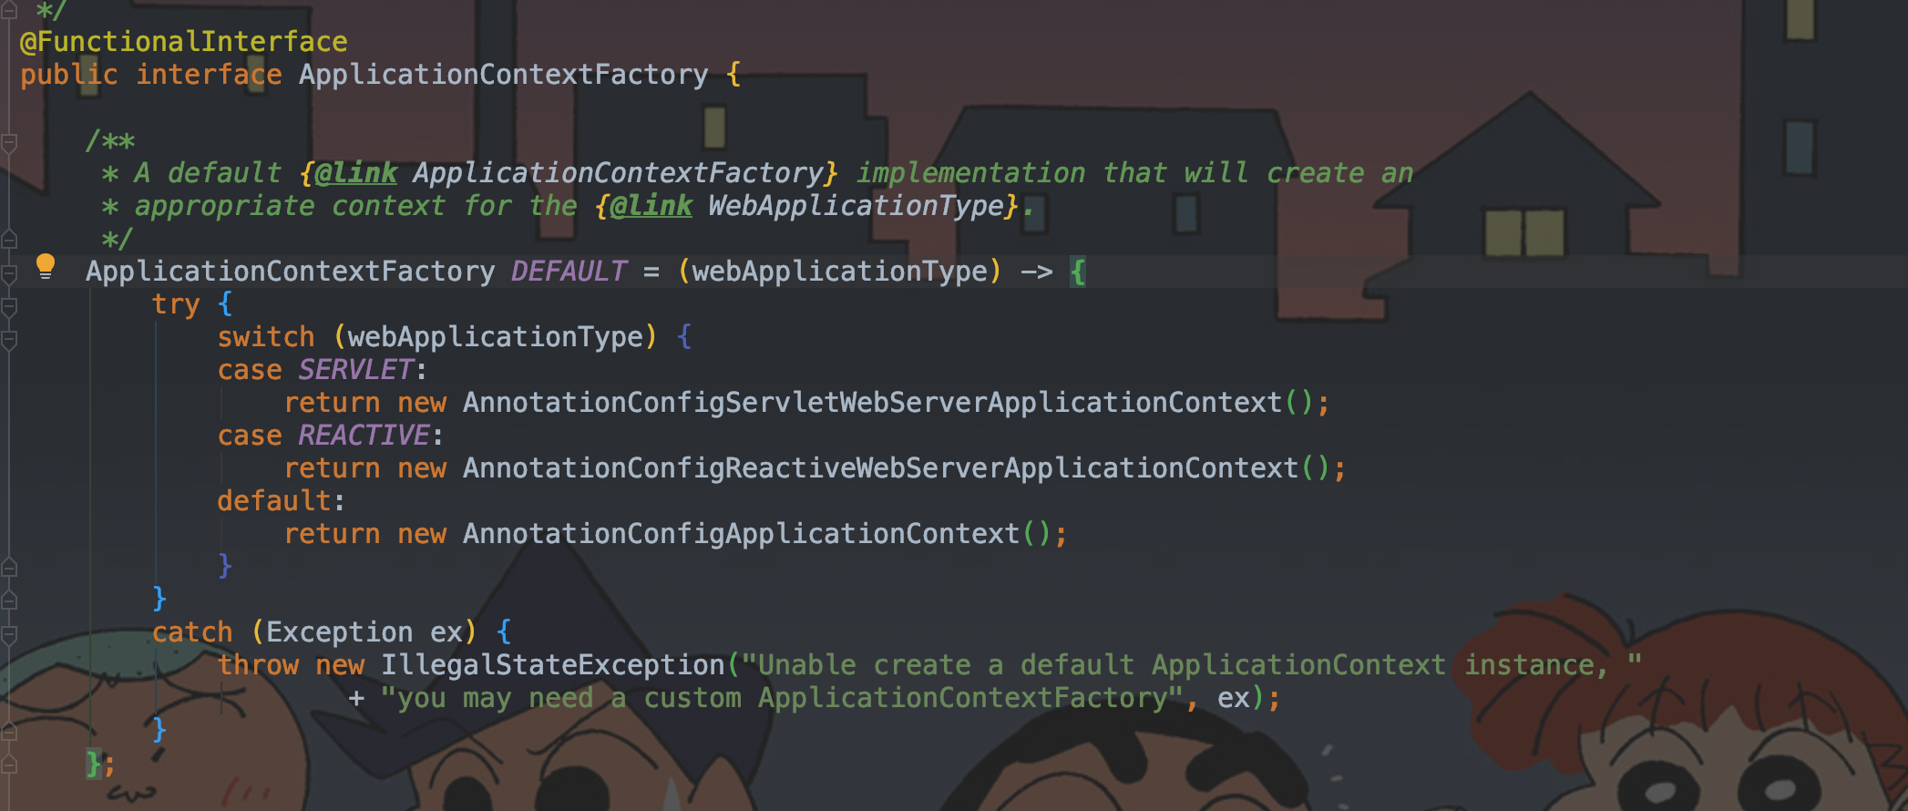The height and width of the screenshot is (811, 1908).
Task: Click the yellow light bulb intention icon
Action: pos(45,266)
